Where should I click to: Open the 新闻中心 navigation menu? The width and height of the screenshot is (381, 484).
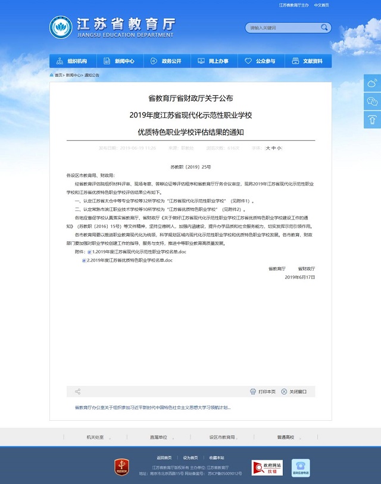(120, 61)
